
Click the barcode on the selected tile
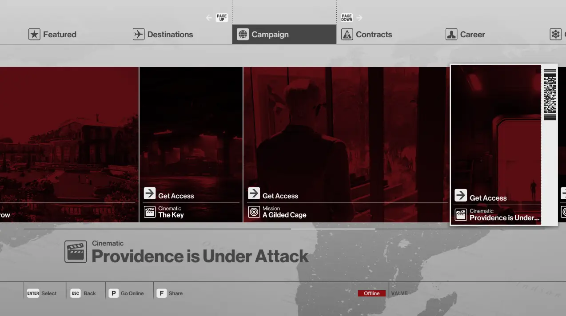(550, 95)
